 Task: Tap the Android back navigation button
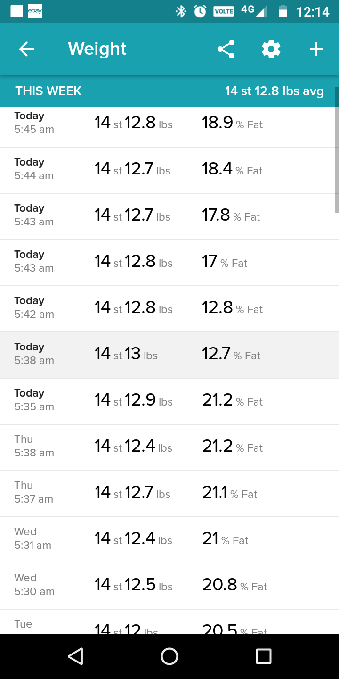click(76, 656)
